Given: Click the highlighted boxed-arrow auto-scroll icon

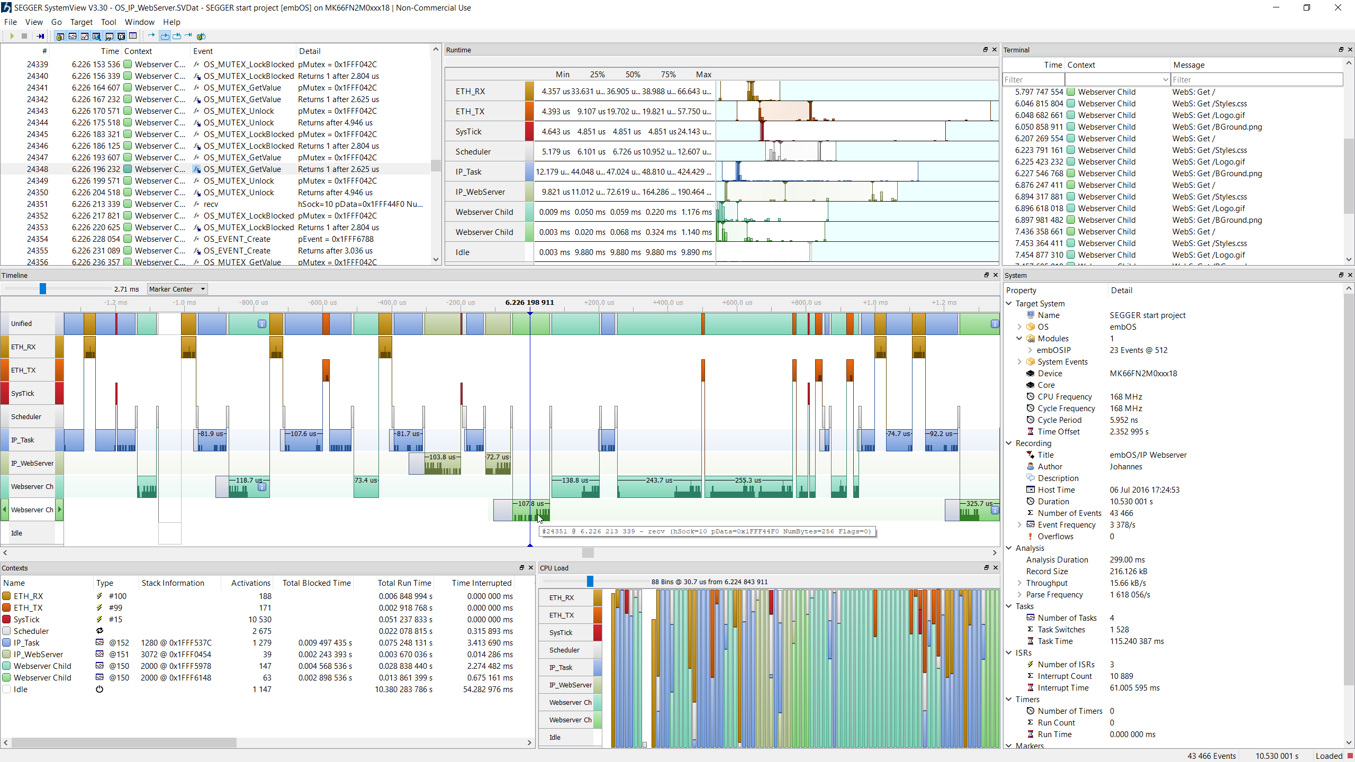Looking at the screenshot, I should click(x=165, y=36).
